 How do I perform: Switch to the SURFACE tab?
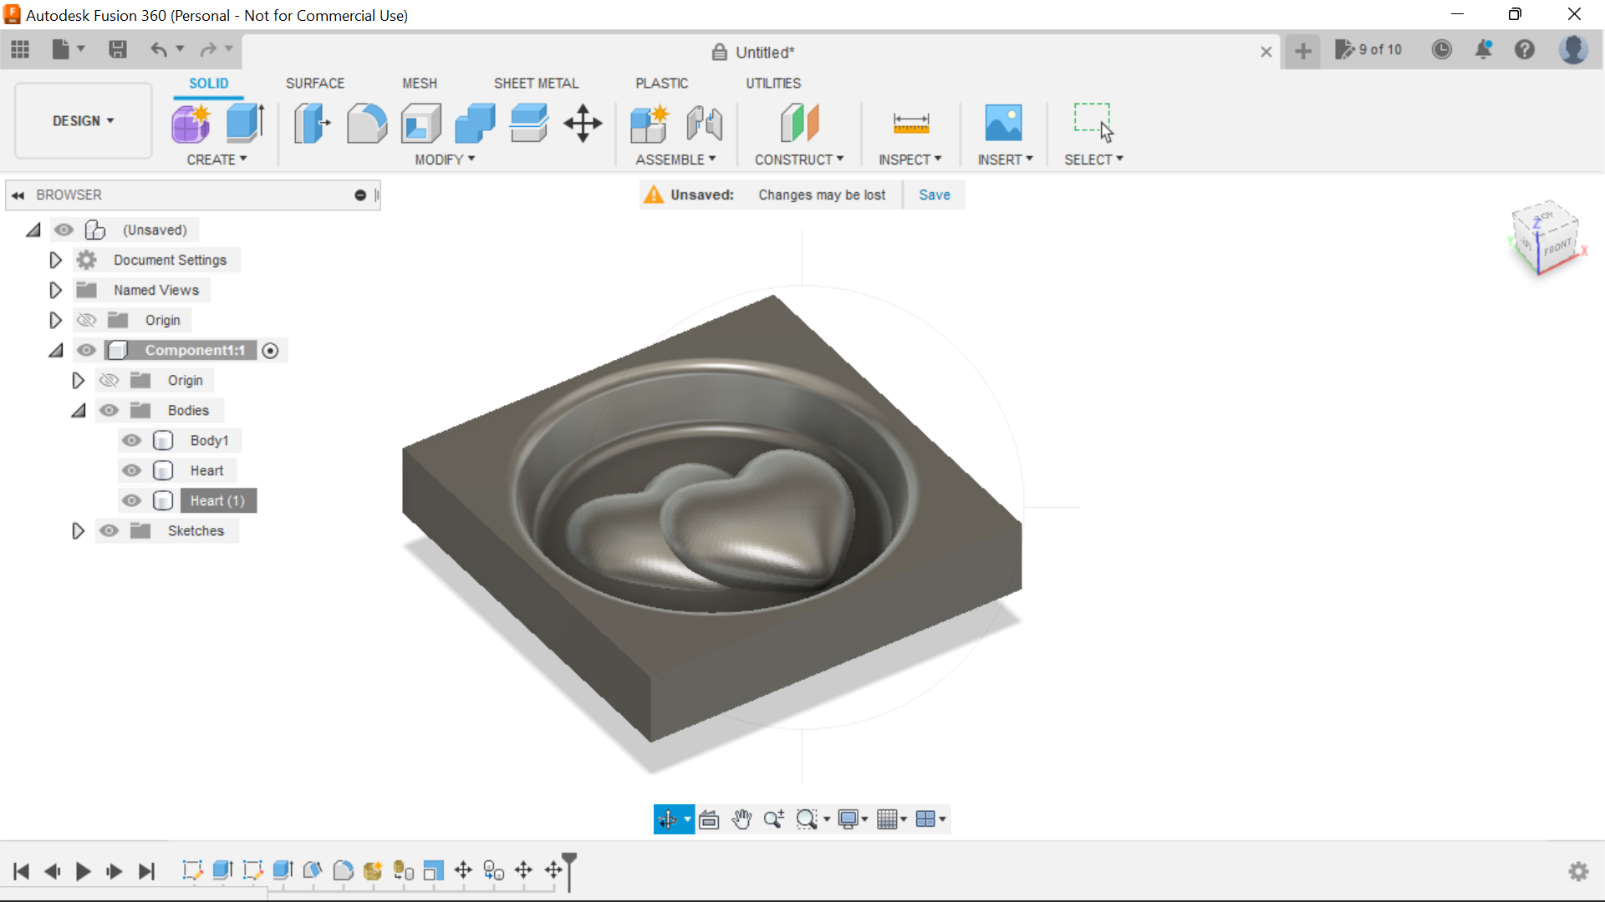pos(314,84)
